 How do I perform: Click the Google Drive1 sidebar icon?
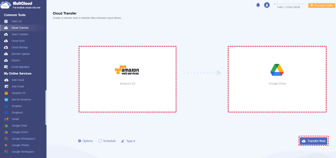pos(6,132)
